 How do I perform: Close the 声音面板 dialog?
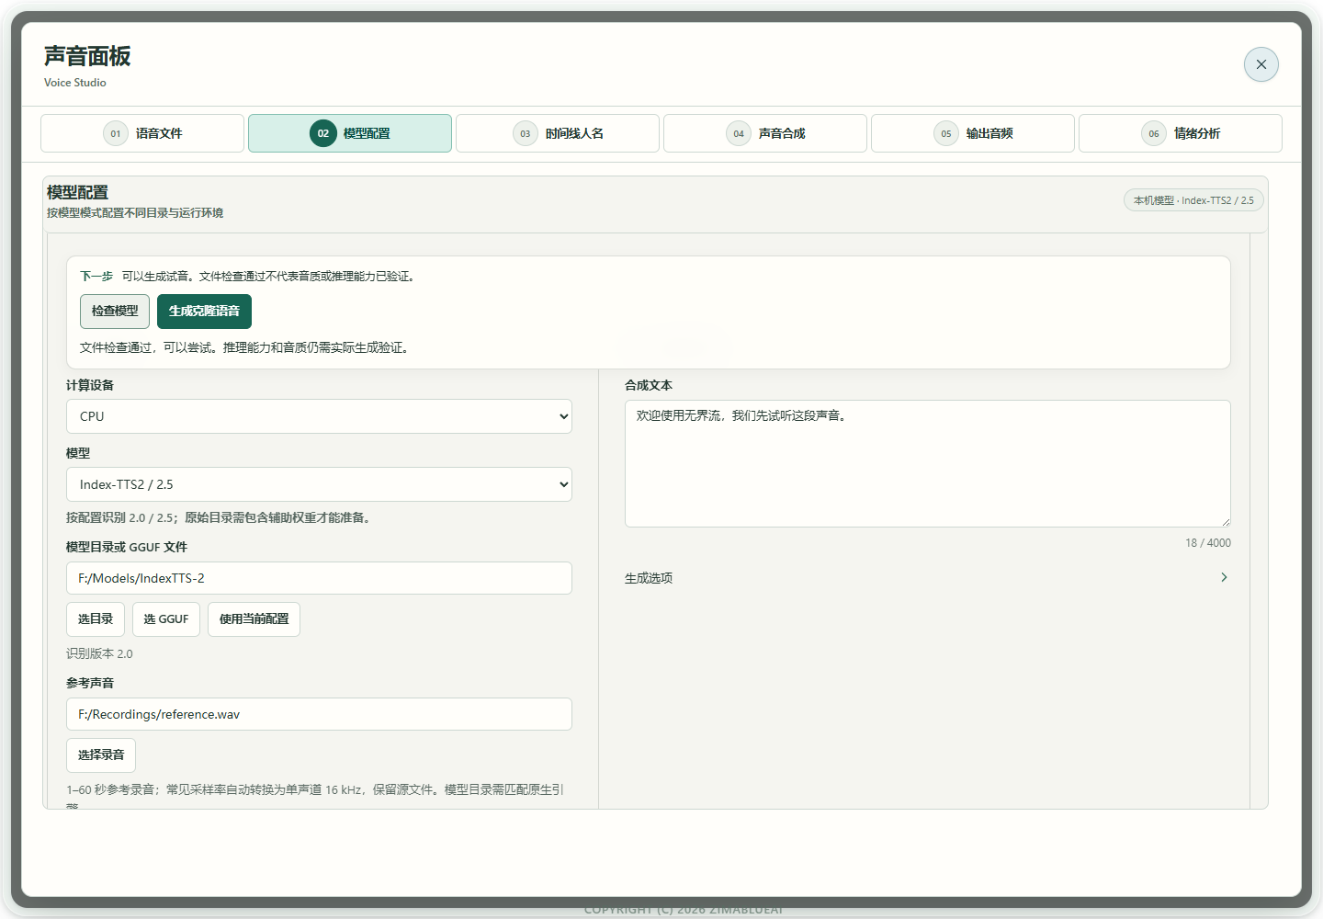point(1261,64)
